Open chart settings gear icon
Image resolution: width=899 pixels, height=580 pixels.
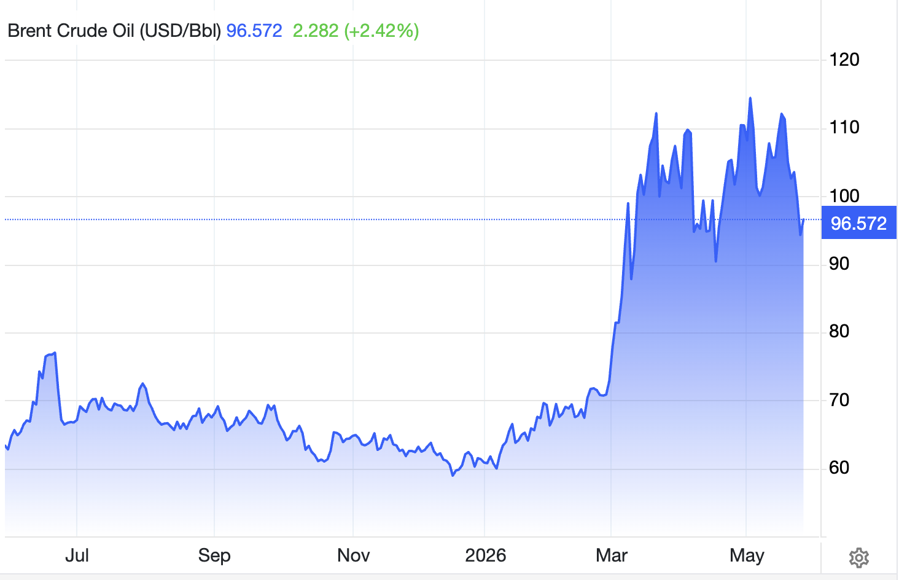pos(858,557)
